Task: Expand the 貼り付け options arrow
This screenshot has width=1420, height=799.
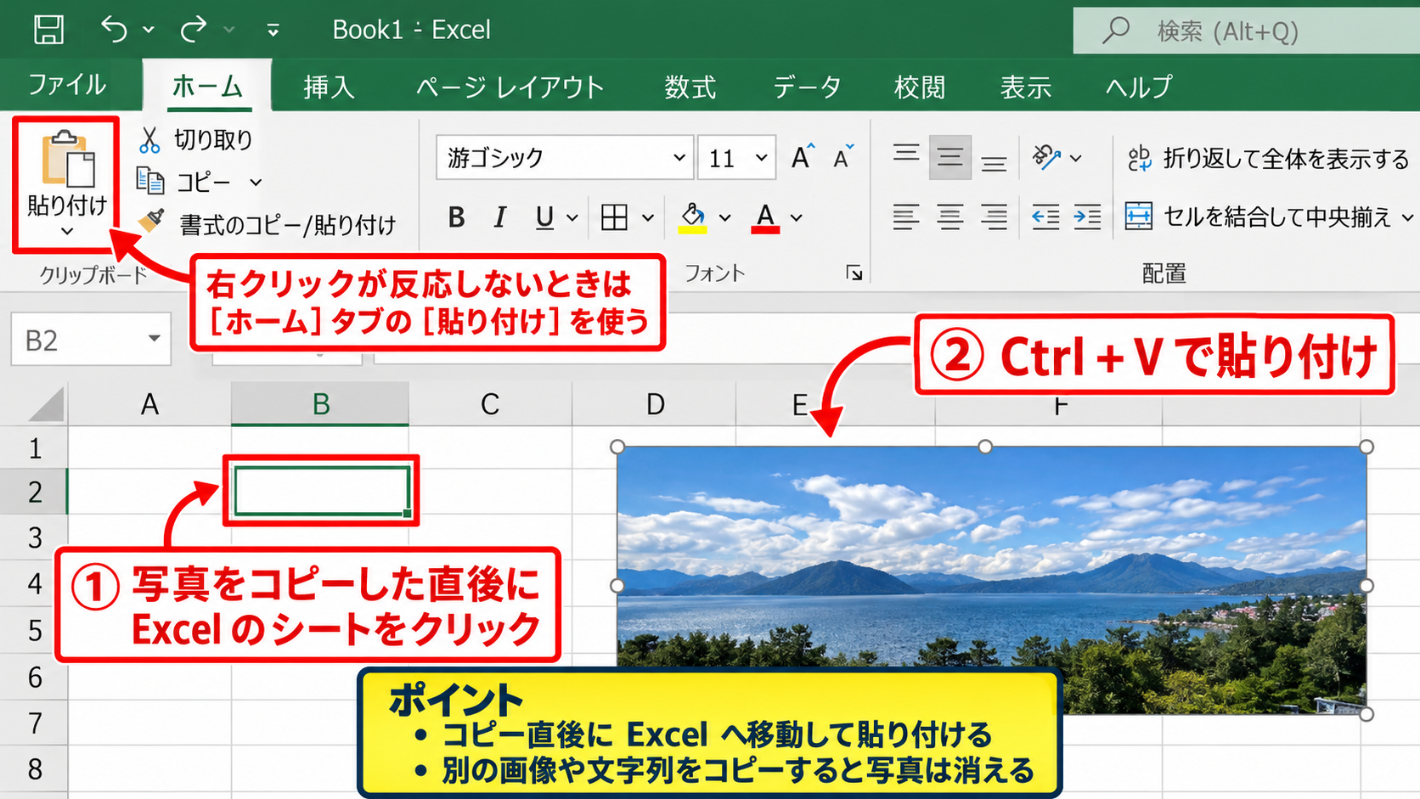Action: click(x=67, y=231)
